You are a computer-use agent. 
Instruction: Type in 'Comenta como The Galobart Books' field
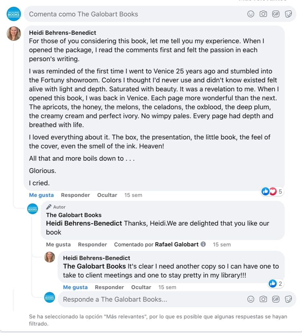(x=132, y=14)
